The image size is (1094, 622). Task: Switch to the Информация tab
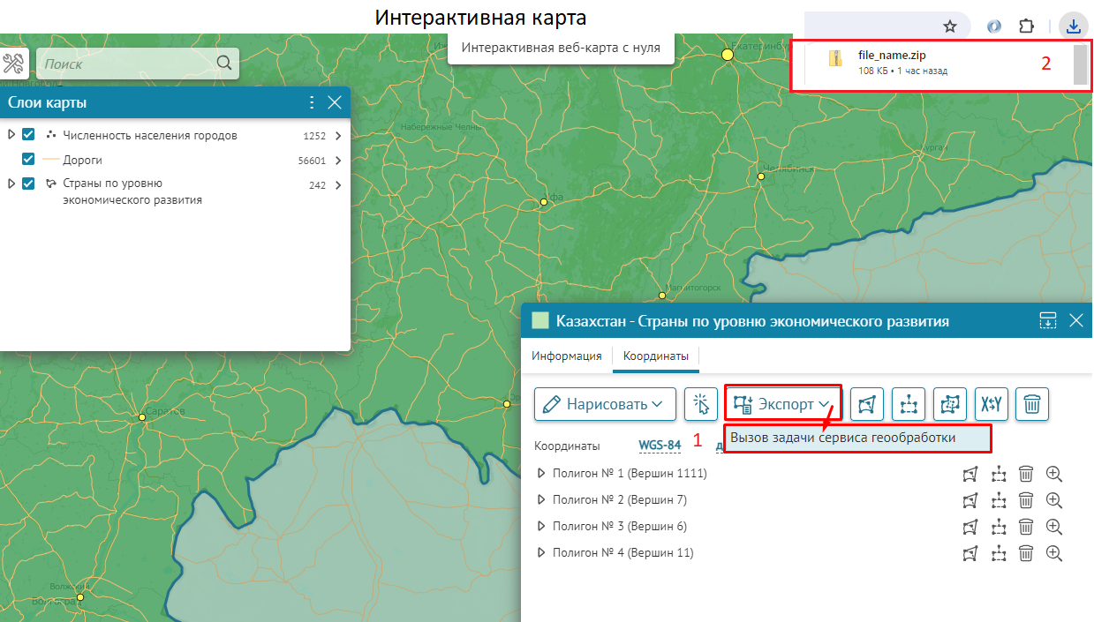[566, 356]
